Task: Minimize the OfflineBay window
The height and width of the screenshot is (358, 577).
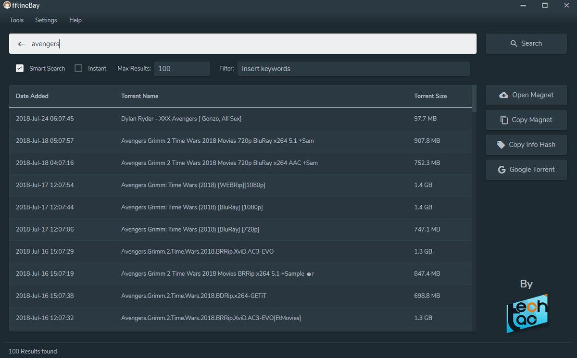Action: (523, 5)
